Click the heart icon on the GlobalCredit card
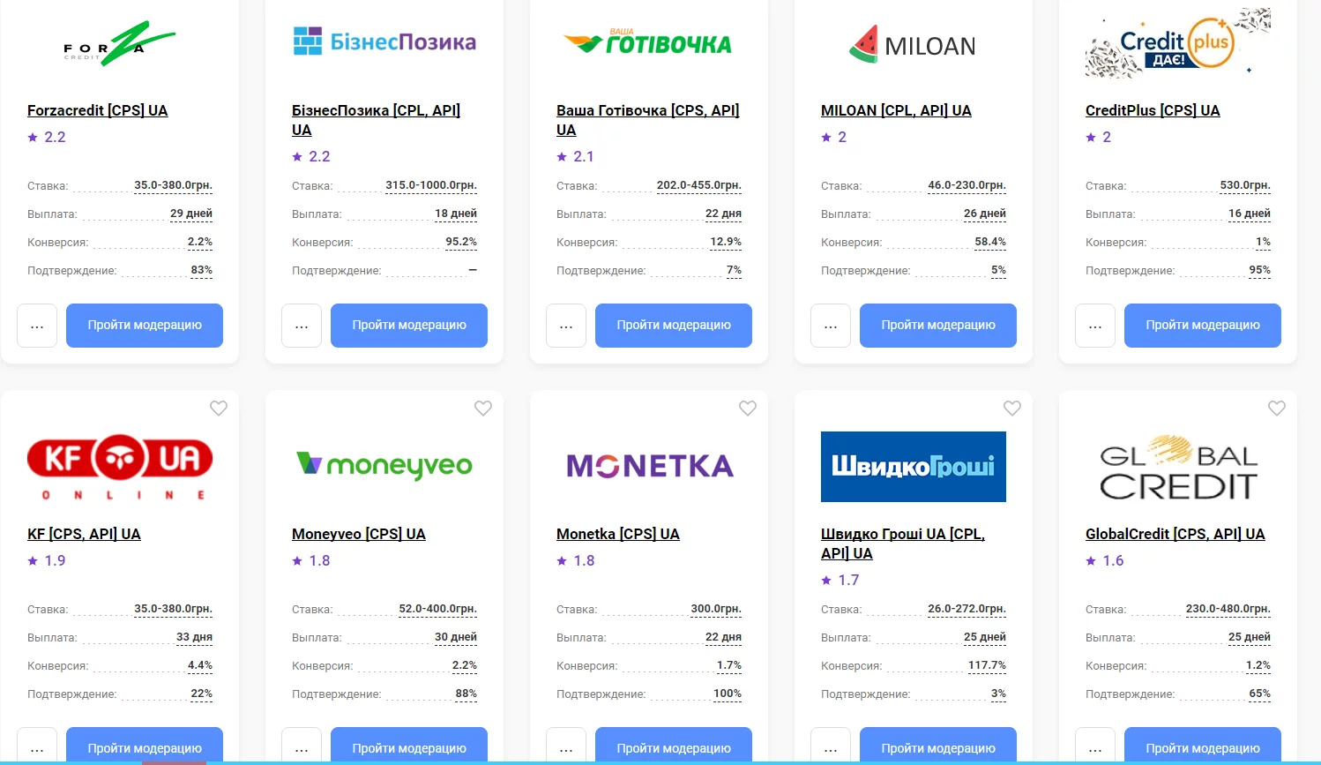Image resolution: width=1321 pixels, height=765 pixels. click(x=1277, y=408)
